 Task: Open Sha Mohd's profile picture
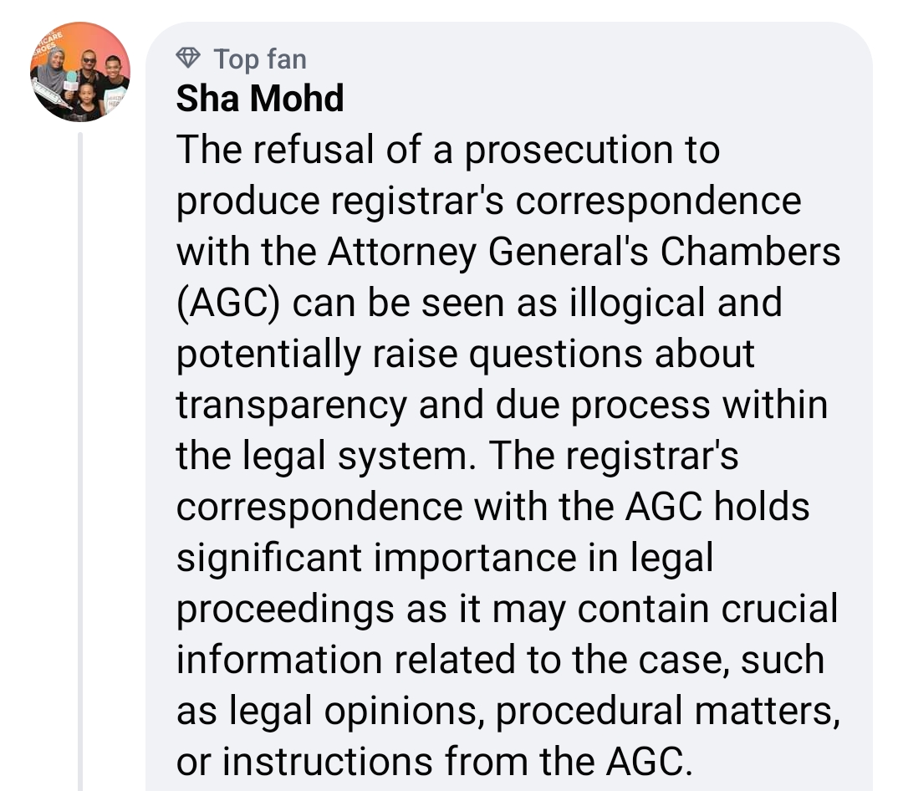pos(80,72)
